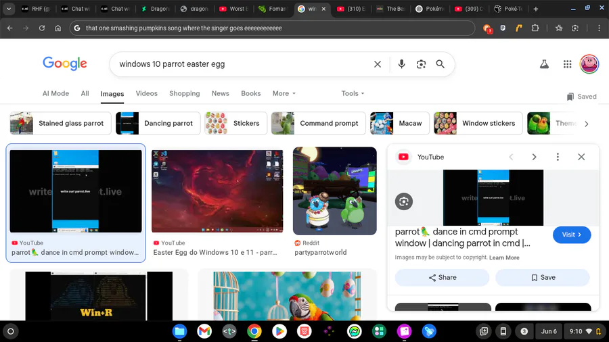Show more suggestion chips with right chevron
The height and width of the screenshot is (342, 609).
[587, 124]
